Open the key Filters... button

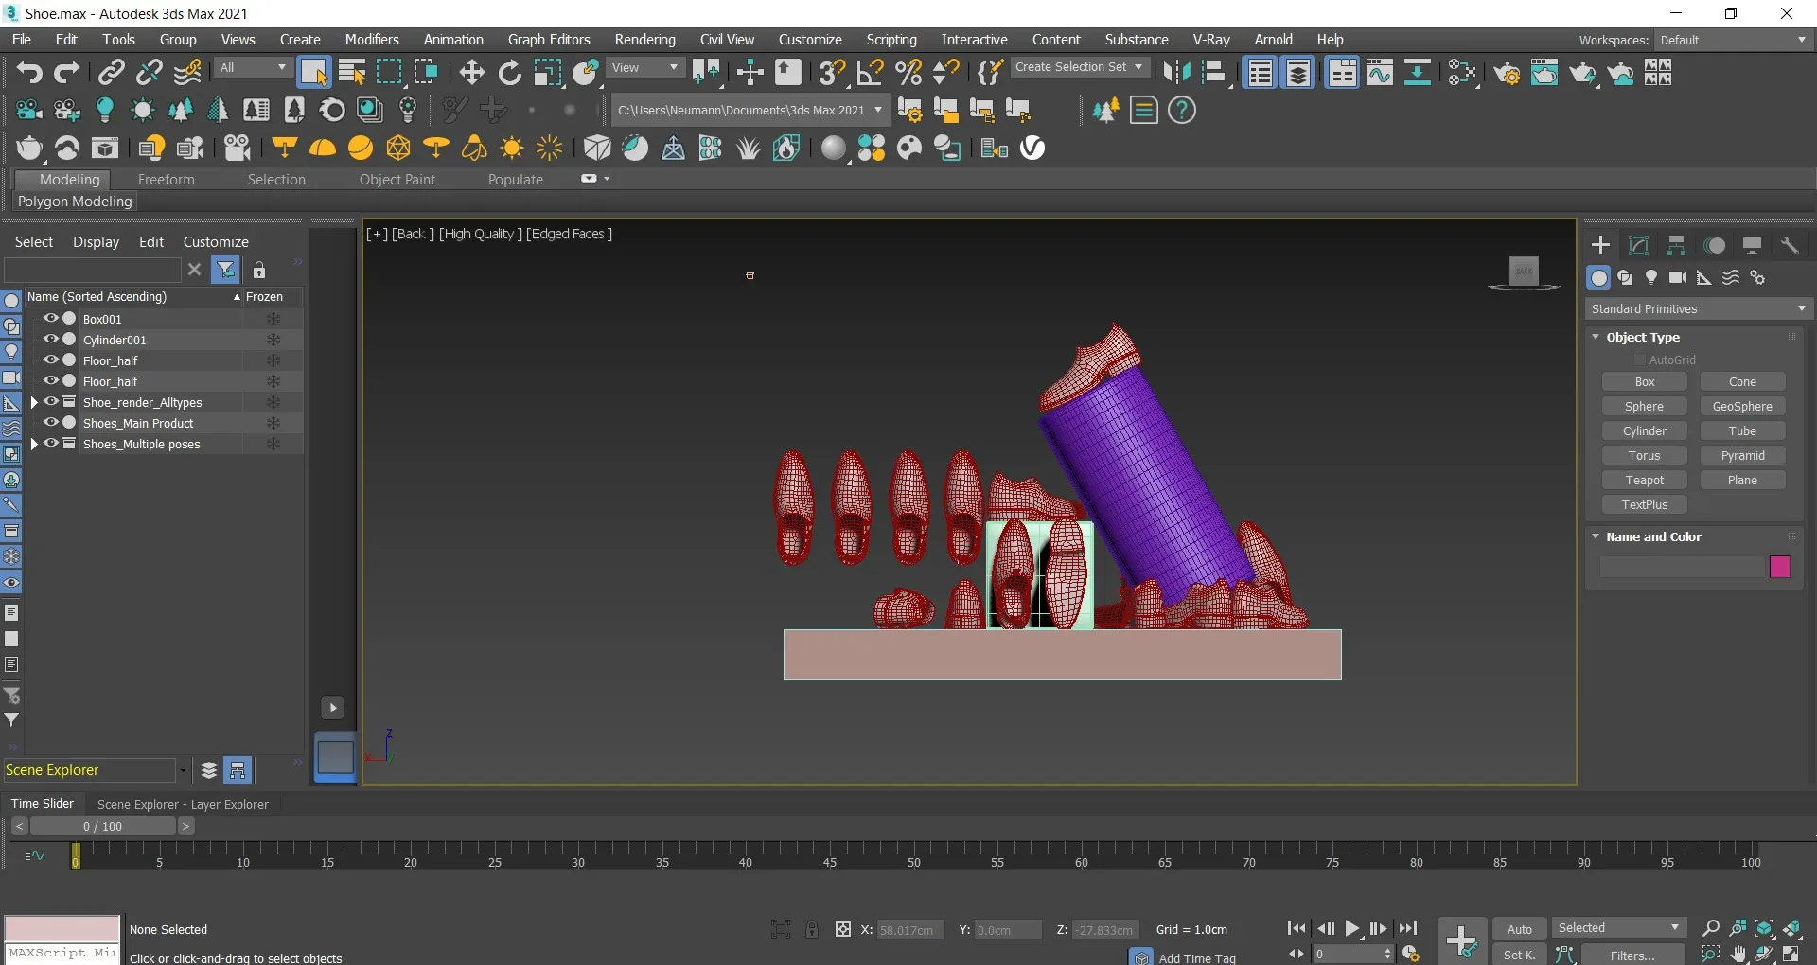[1632, 955]
